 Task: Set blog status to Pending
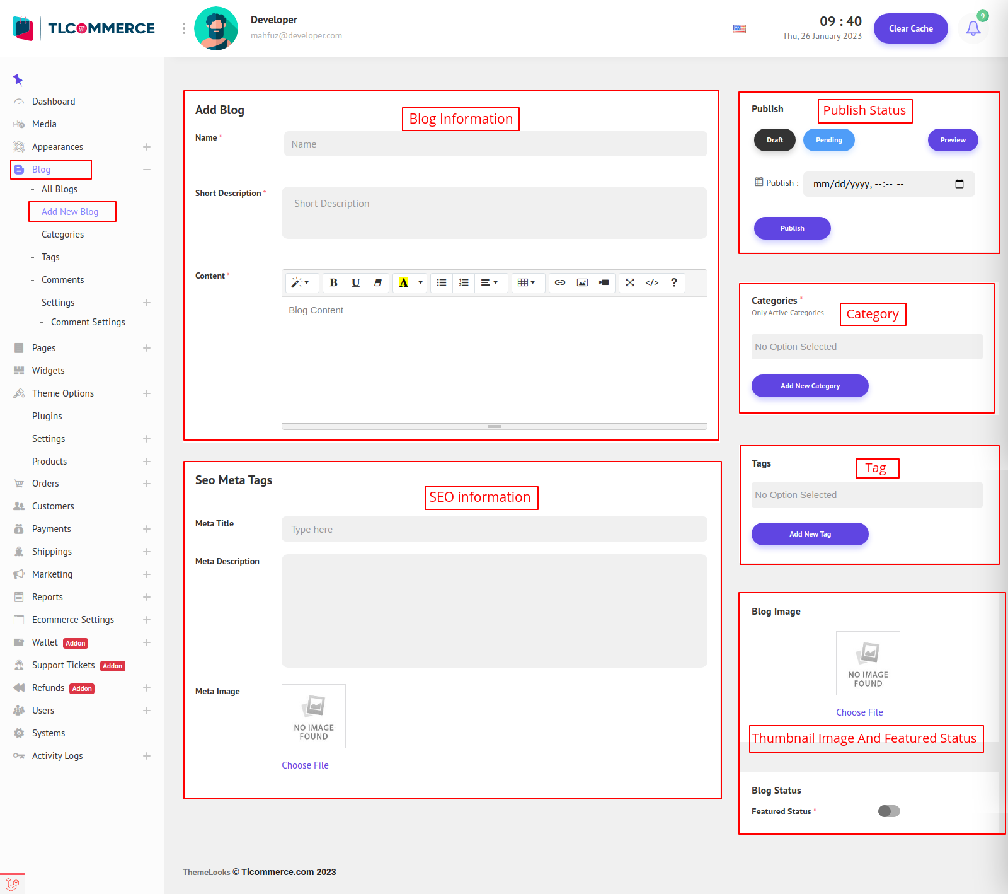(828, 140)
